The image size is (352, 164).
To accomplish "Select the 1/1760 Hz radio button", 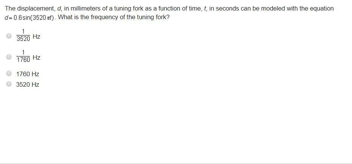I will (x=9, y=57).
